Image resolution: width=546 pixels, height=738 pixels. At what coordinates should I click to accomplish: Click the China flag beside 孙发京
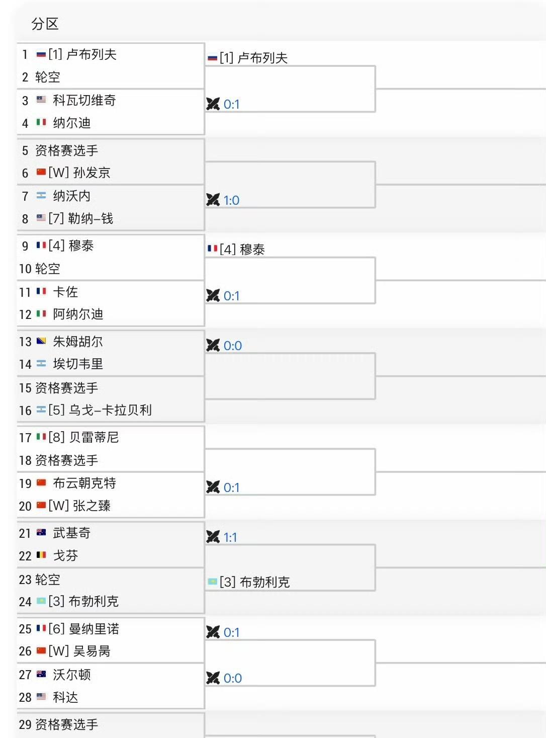tap(41, 173)
